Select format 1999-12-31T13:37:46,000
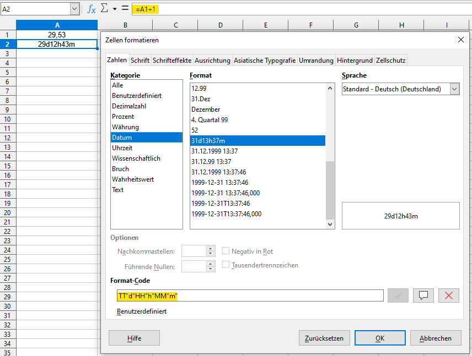The width and height of the screenshot is (472, 356). tap(258, 214)
